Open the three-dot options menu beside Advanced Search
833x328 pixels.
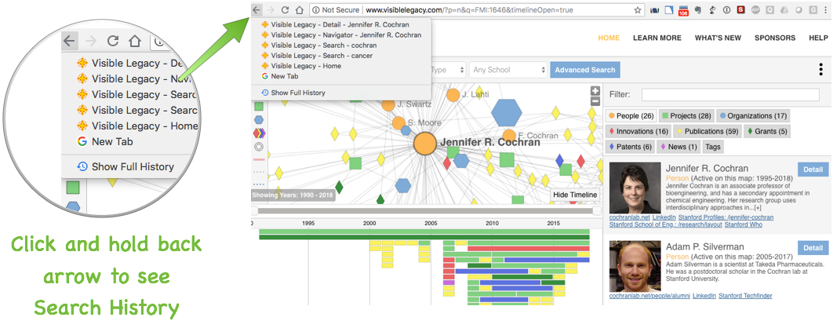(822, 70)
